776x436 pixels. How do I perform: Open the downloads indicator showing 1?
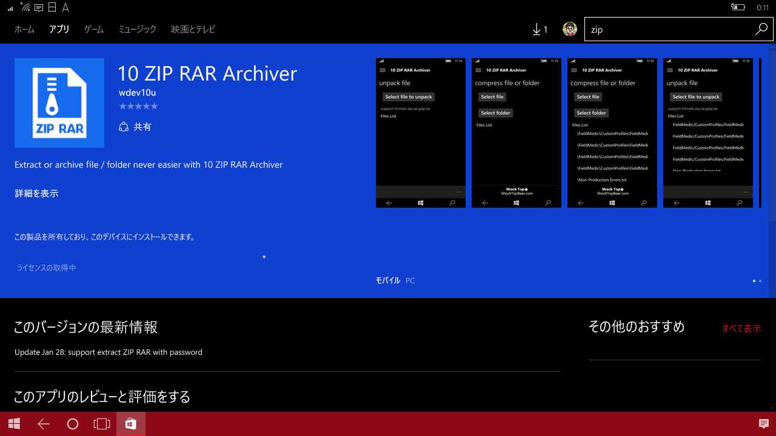click(540, 29)
